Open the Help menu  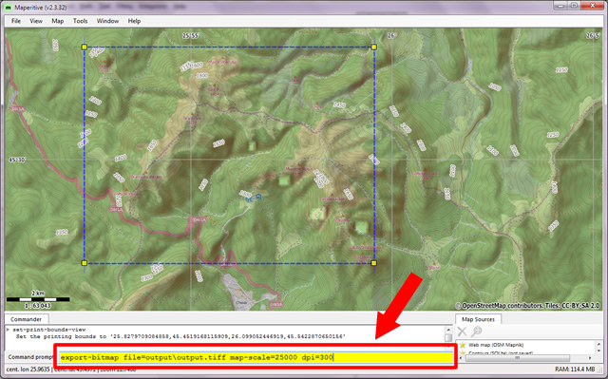[x=134, y=21]
